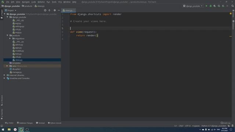Toggle the Project side tool window button
Image resolution: width=235 pixels, height=132 pixels.
tap(1, 14)
